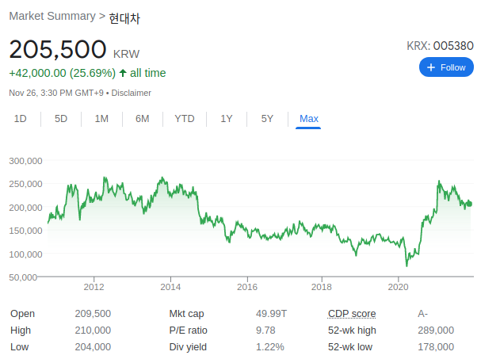
Task: Open the Disclaimer link
Action: [x=131, y=93]
